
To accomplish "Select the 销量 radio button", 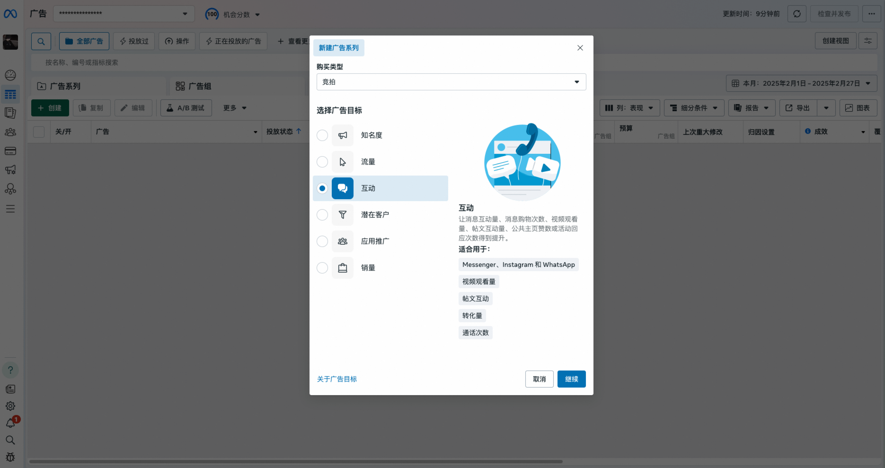I will point(322,268).
